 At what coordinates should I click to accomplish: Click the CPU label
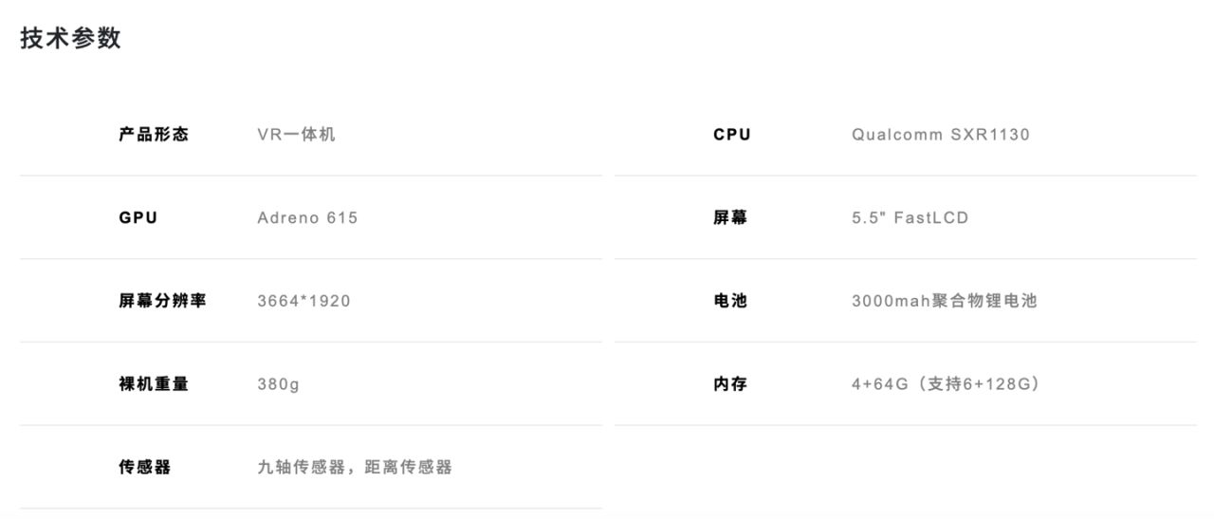tap(732, 135)
